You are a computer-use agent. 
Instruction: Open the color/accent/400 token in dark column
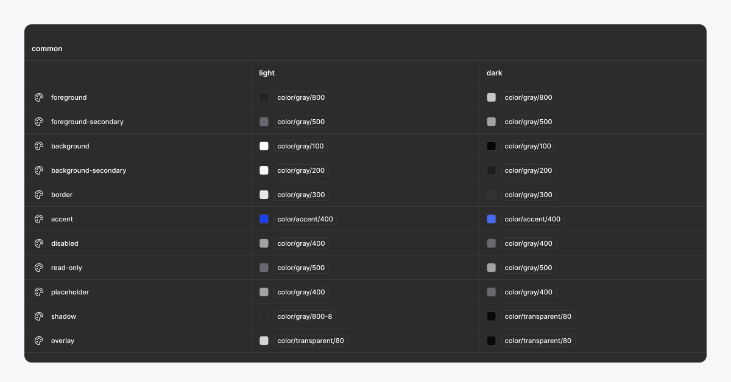point(532,219)
